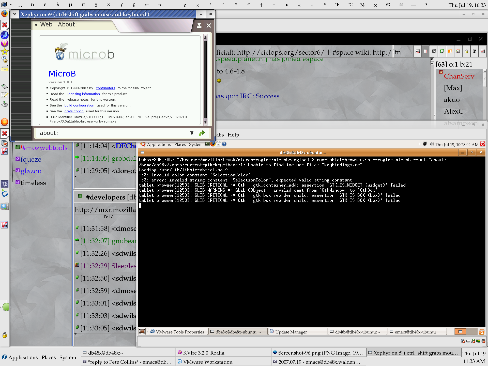The height and width of the screenshot is (366, 488).
Task: Open the licensing information link
Action: pos(83,94)
